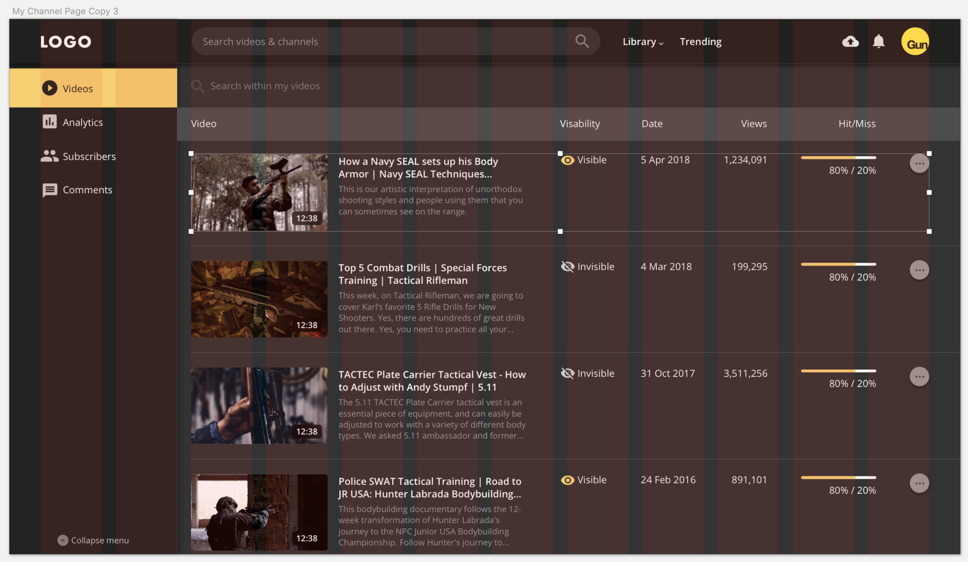Click the date '5 Apr 2018'
This screenshot has height=562, width=968.
click(x=665, y=160)
